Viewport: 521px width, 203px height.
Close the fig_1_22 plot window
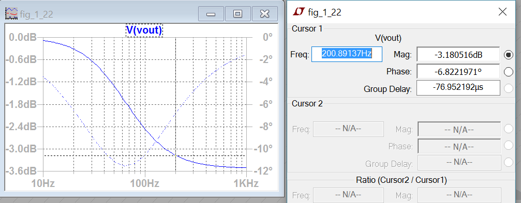tap(264, 14)
